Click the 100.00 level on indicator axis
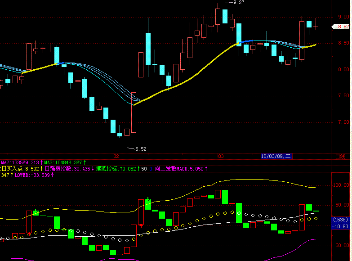 pos(341,185)
